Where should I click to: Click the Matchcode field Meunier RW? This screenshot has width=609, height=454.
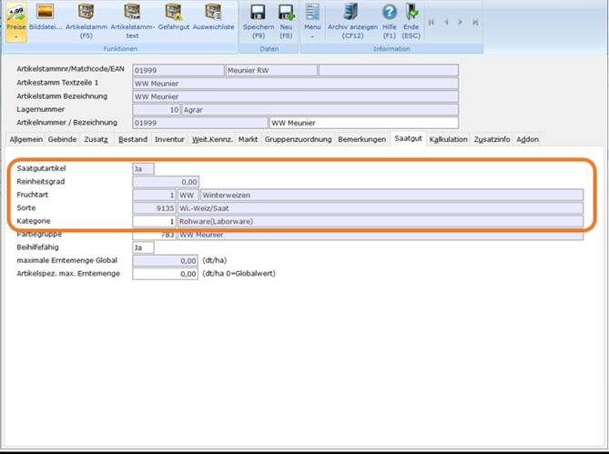[x=271, y=70]
